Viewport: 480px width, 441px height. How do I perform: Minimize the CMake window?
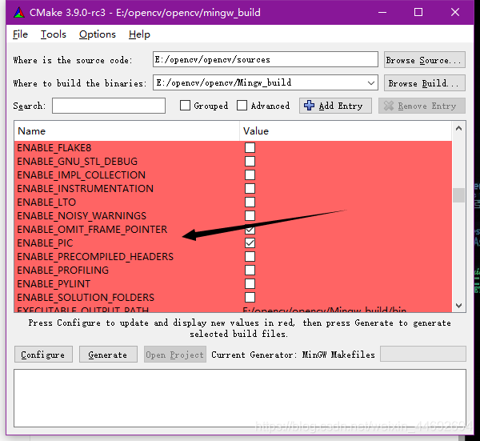pos(382,13)
